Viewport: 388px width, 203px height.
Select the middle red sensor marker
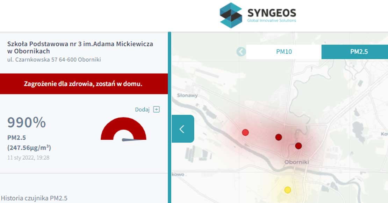(278, 137)
